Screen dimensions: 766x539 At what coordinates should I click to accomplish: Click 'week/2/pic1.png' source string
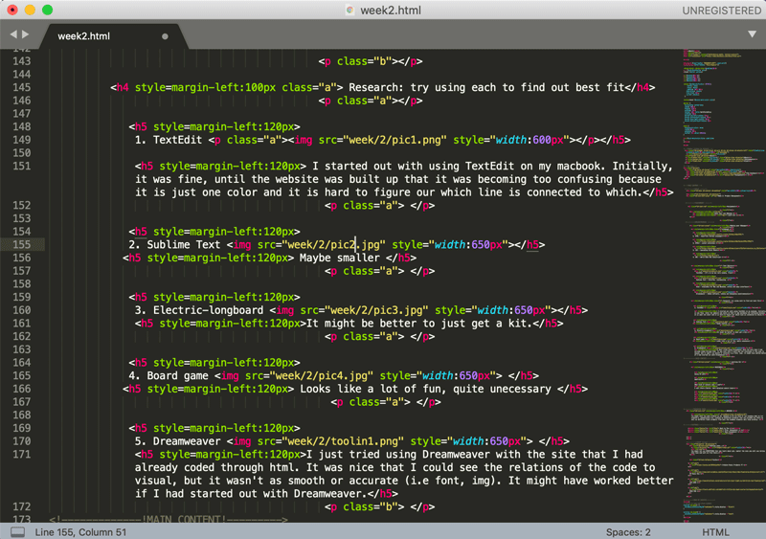click(x=395, y=140)
